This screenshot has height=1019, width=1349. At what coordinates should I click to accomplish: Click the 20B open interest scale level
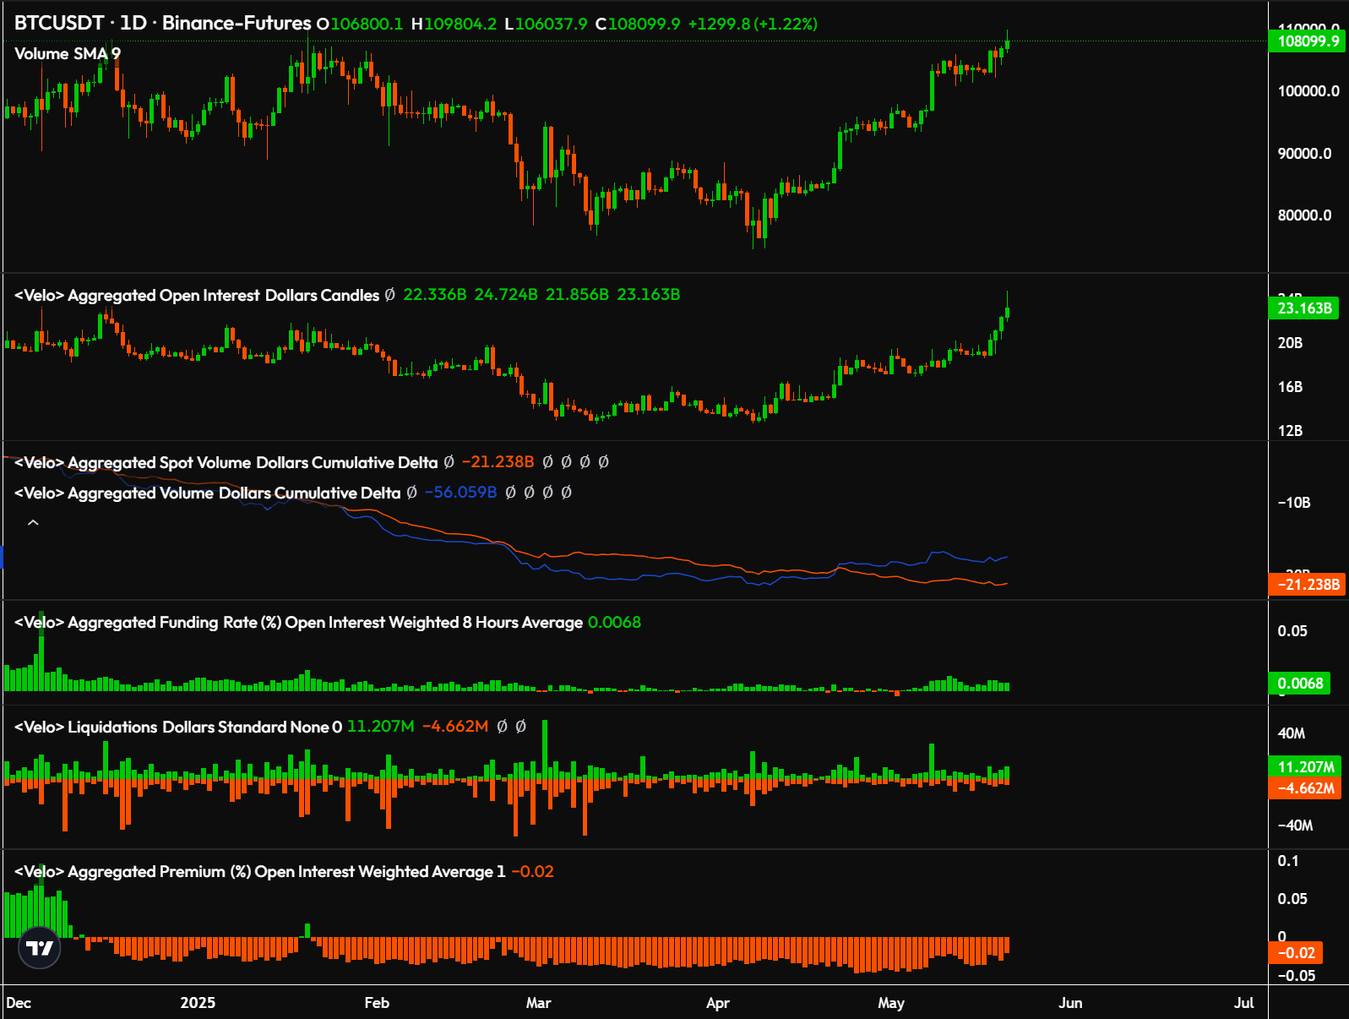(1290, 343)
